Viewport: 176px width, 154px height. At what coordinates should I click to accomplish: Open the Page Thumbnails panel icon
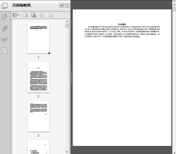[4, 5]
